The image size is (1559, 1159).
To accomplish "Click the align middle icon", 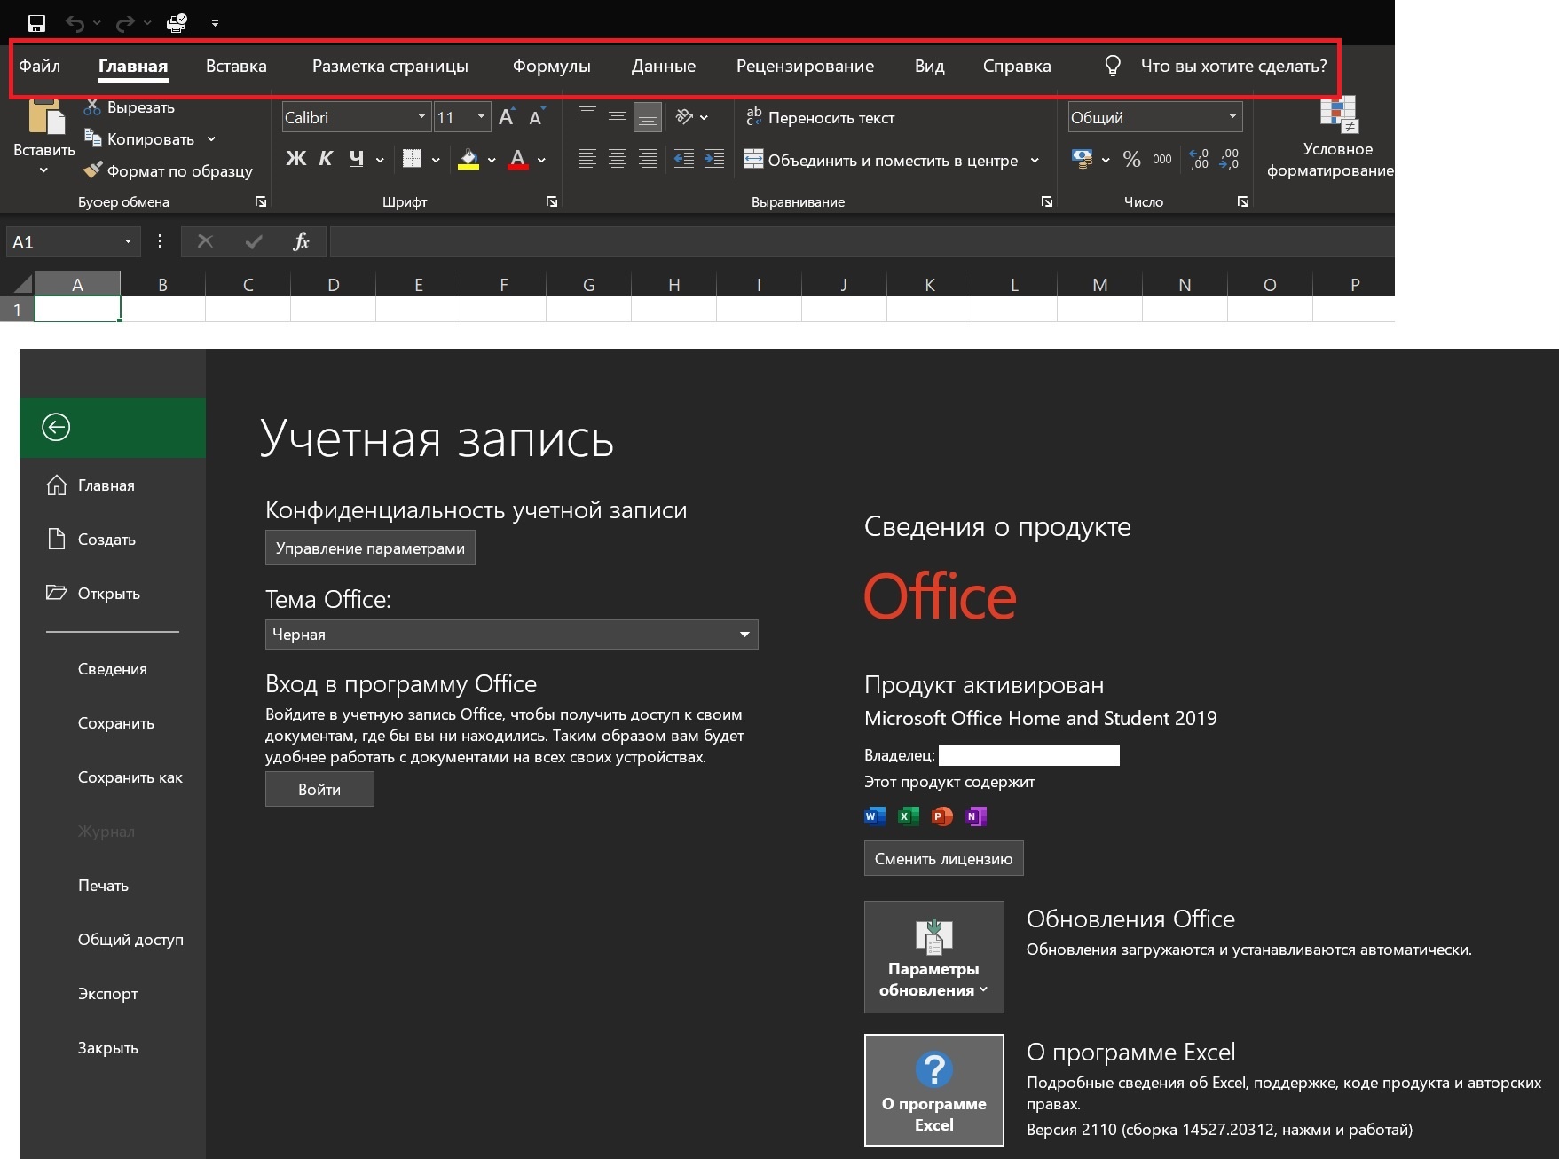I will click(618, 116).
